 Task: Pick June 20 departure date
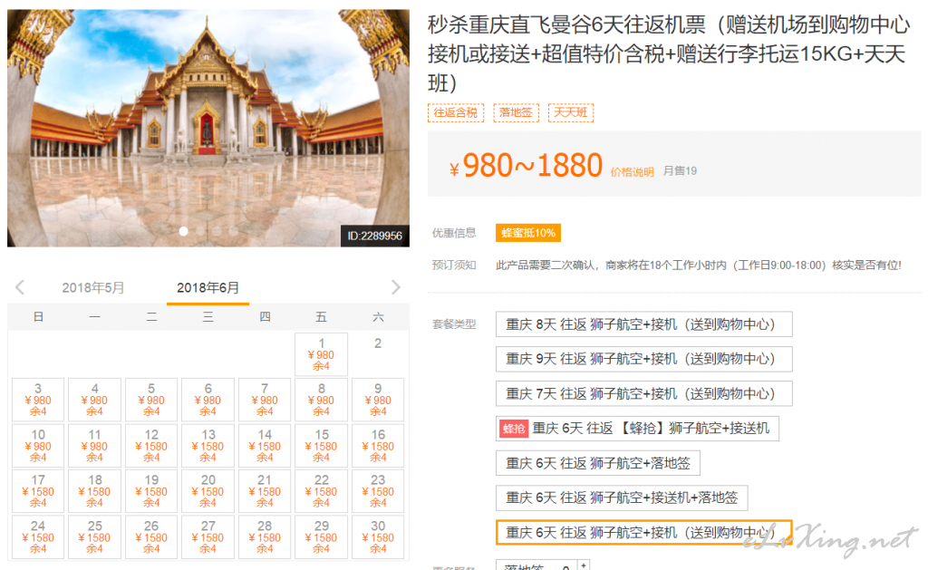click(208, 490)
